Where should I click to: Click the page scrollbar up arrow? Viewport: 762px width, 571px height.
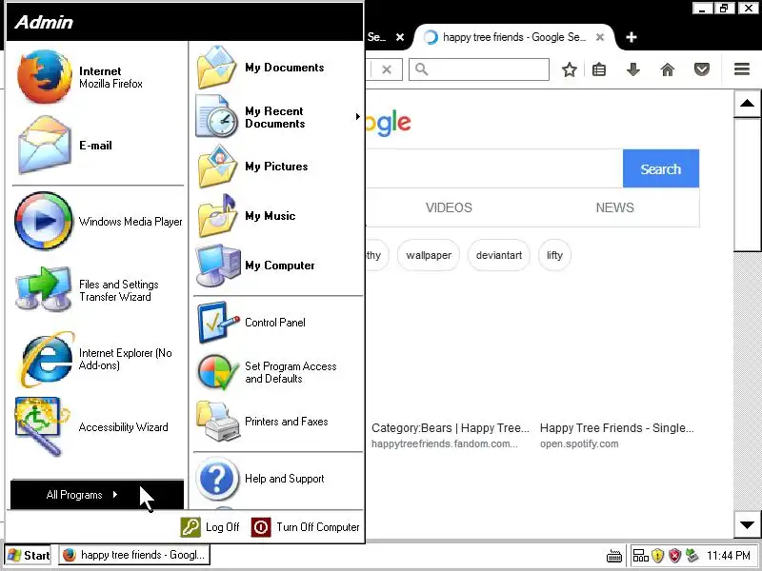tap(747, 104)
